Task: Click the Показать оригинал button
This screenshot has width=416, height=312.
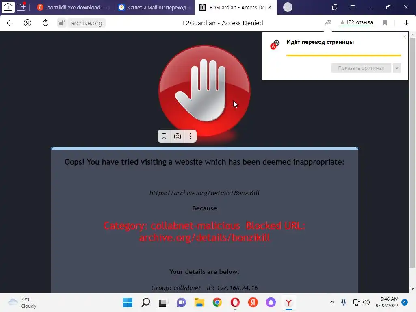Action: (361, 68)
